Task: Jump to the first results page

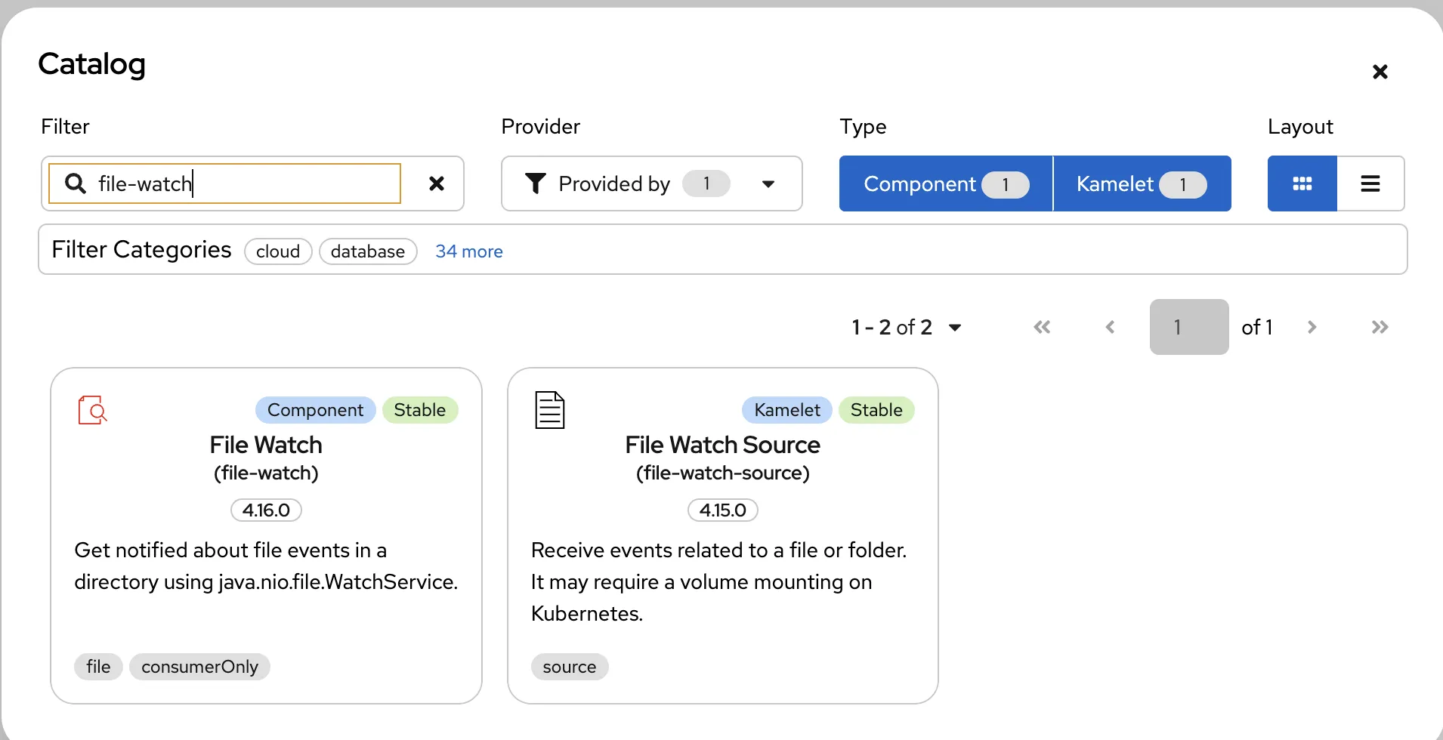Action: [1042, 327]
